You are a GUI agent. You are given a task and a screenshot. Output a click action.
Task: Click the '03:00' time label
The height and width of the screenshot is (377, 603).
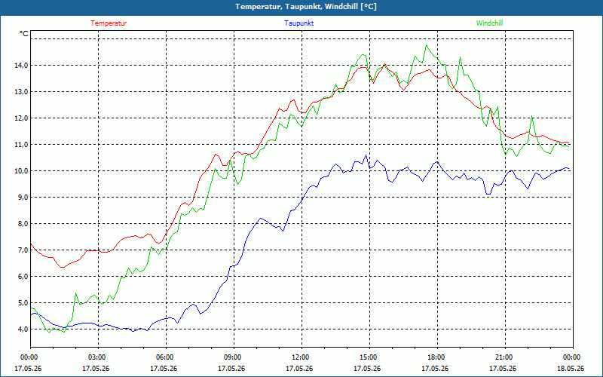(x=98, y=357)
